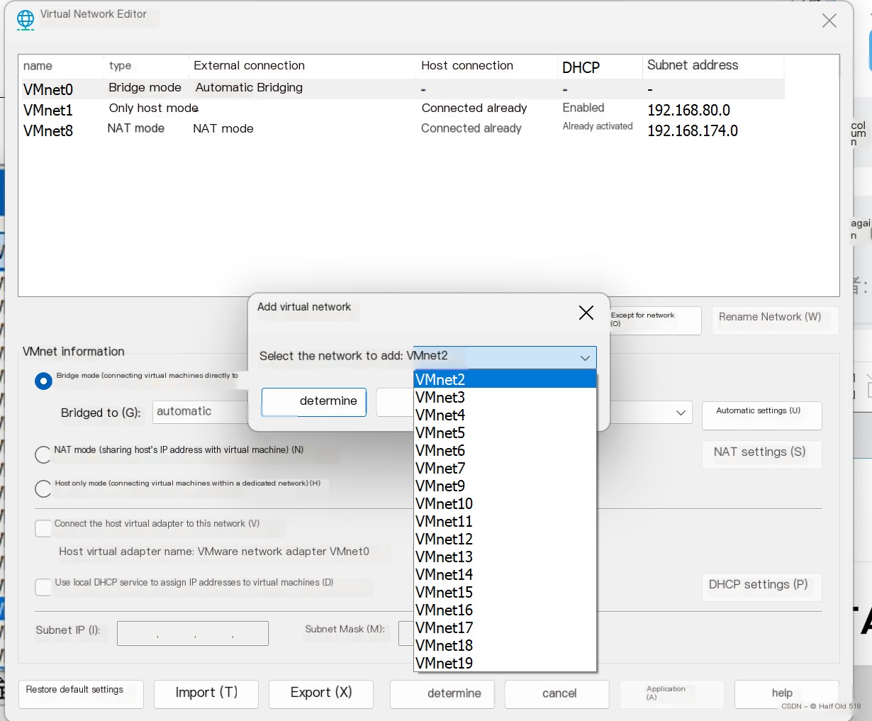This screenshot has height=721, width=872.
Task: Close the Add virtual network dialog
Action: tap(586, 313)
